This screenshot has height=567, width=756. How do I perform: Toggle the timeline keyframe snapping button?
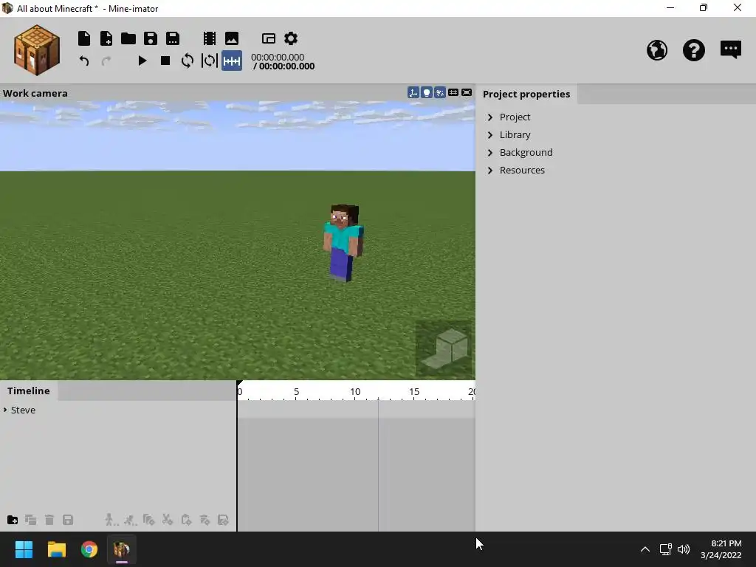pyautogui.click(x=232, y=61)
